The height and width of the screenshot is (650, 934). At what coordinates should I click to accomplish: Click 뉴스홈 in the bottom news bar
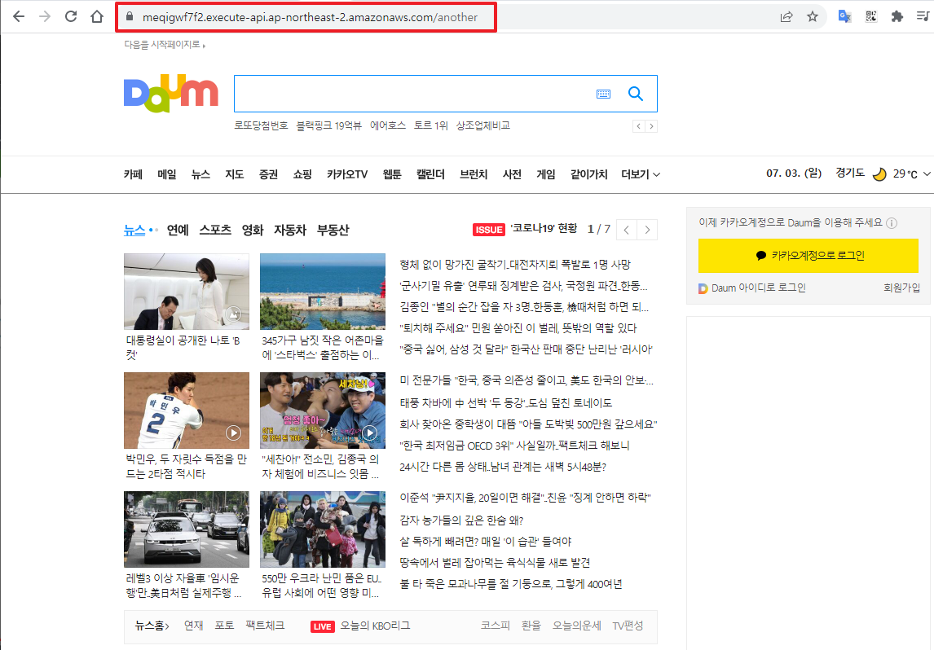152,626
